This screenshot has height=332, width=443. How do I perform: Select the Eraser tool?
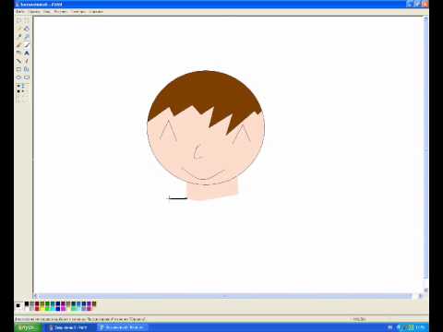coord(18,29)
